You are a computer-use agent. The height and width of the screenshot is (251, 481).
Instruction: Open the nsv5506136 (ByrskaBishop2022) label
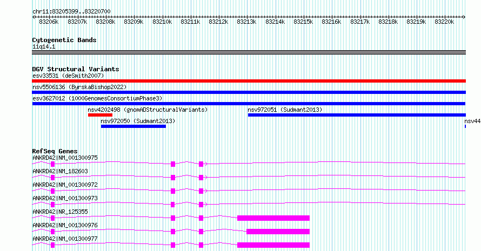(79, 87)
